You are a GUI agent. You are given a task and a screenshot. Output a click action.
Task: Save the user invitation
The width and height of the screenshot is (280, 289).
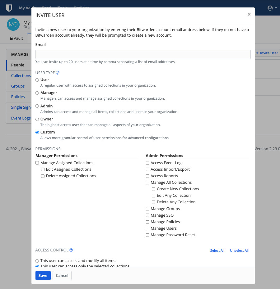pyautogui.click(x=43, y=275)
